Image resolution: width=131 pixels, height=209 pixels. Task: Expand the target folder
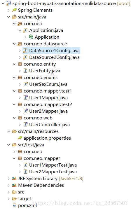coord(9,199)
